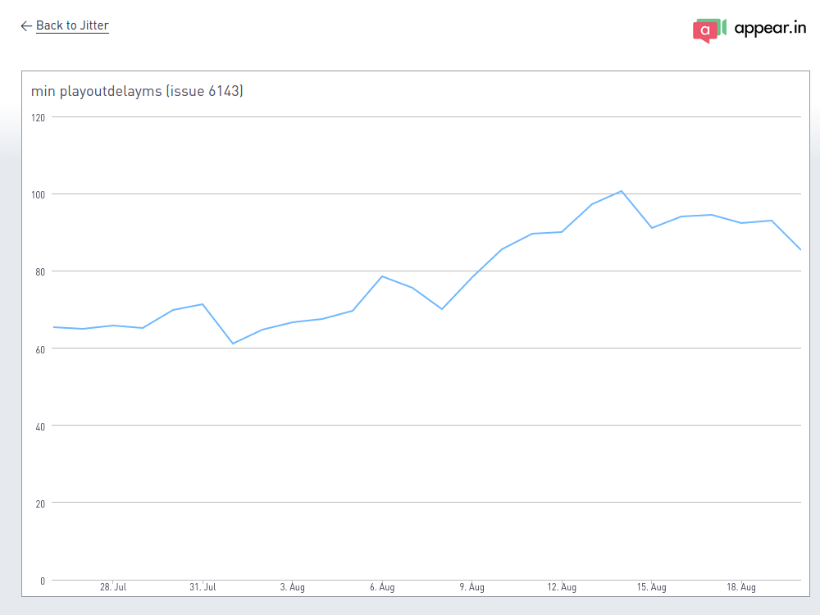The height and width of the screenshot is (615, 820).
Task: Click the appear.in wordmark text
Action: 770,29
